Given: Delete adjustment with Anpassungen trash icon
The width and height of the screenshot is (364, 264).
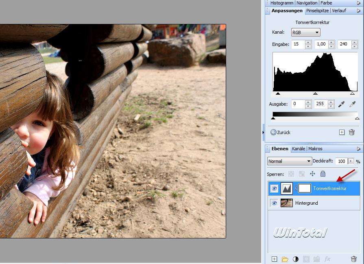Looking at the screenshot, I should click(352, 132).
